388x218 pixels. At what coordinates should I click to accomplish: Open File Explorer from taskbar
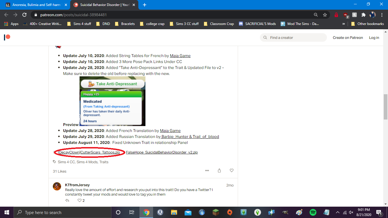coord(174,212)
